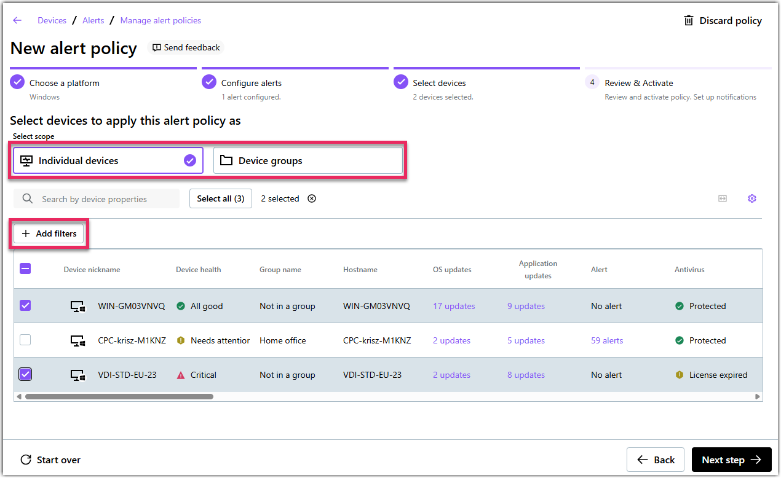Click the Antivirus column header
This screenshot has height=478, width=781.
point(689,269)
